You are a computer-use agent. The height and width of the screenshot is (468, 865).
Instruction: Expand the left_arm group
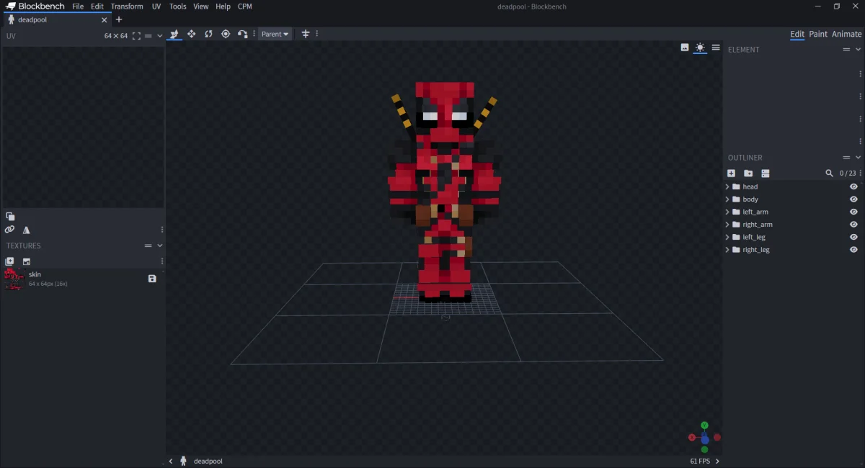coord(727,212)
